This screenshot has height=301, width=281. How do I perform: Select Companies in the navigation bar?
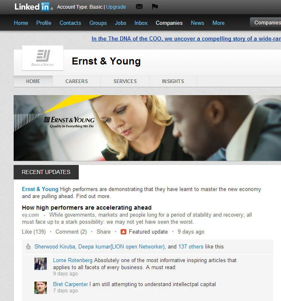tap(169, 23)
